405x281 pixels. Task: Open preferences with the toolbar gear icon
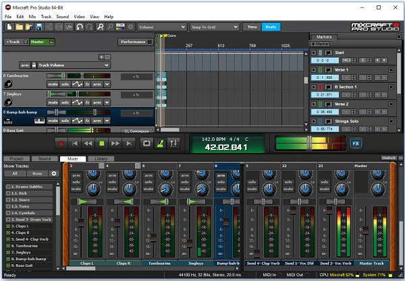tap(131, 27)
